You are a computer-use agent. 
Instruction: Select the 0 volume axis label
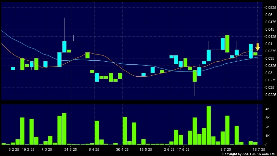coord(266,145)
